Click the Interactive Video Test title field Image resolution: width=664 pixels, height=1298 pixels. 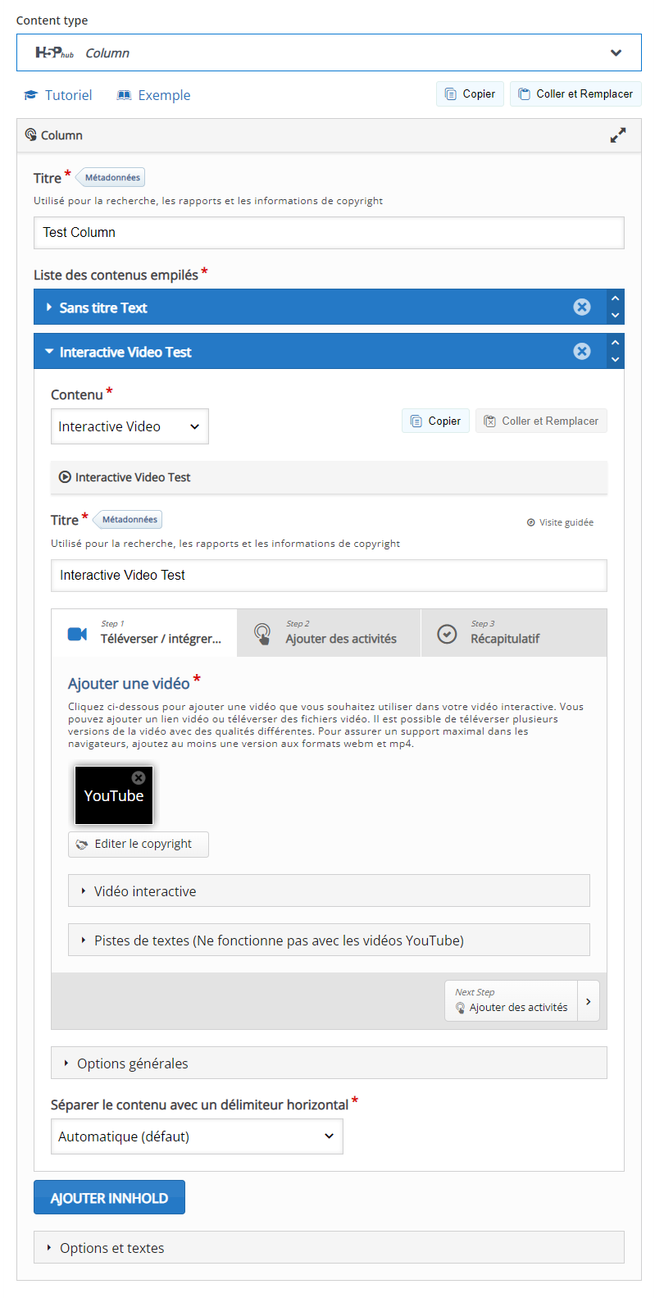(329, 576)
